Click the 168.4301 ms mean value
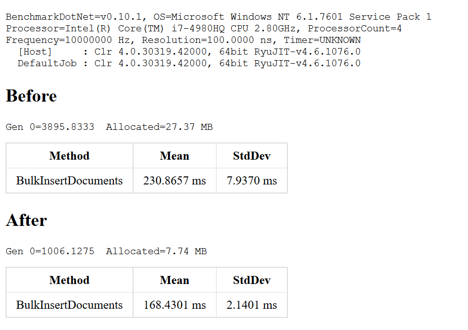 point(175,305)
